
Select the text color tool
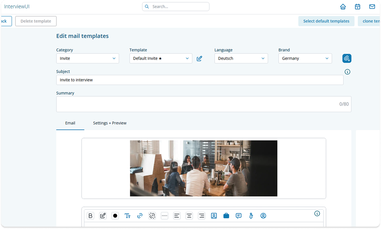click(x=127, y=216)
